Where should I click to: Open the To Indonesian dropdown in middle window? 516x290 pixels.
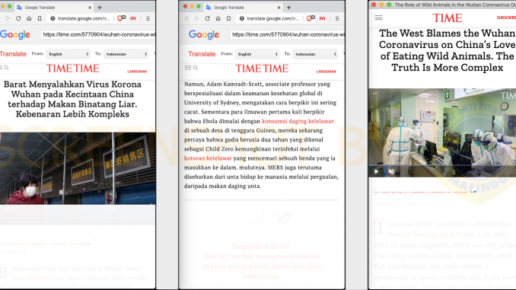tap(315, 54)
